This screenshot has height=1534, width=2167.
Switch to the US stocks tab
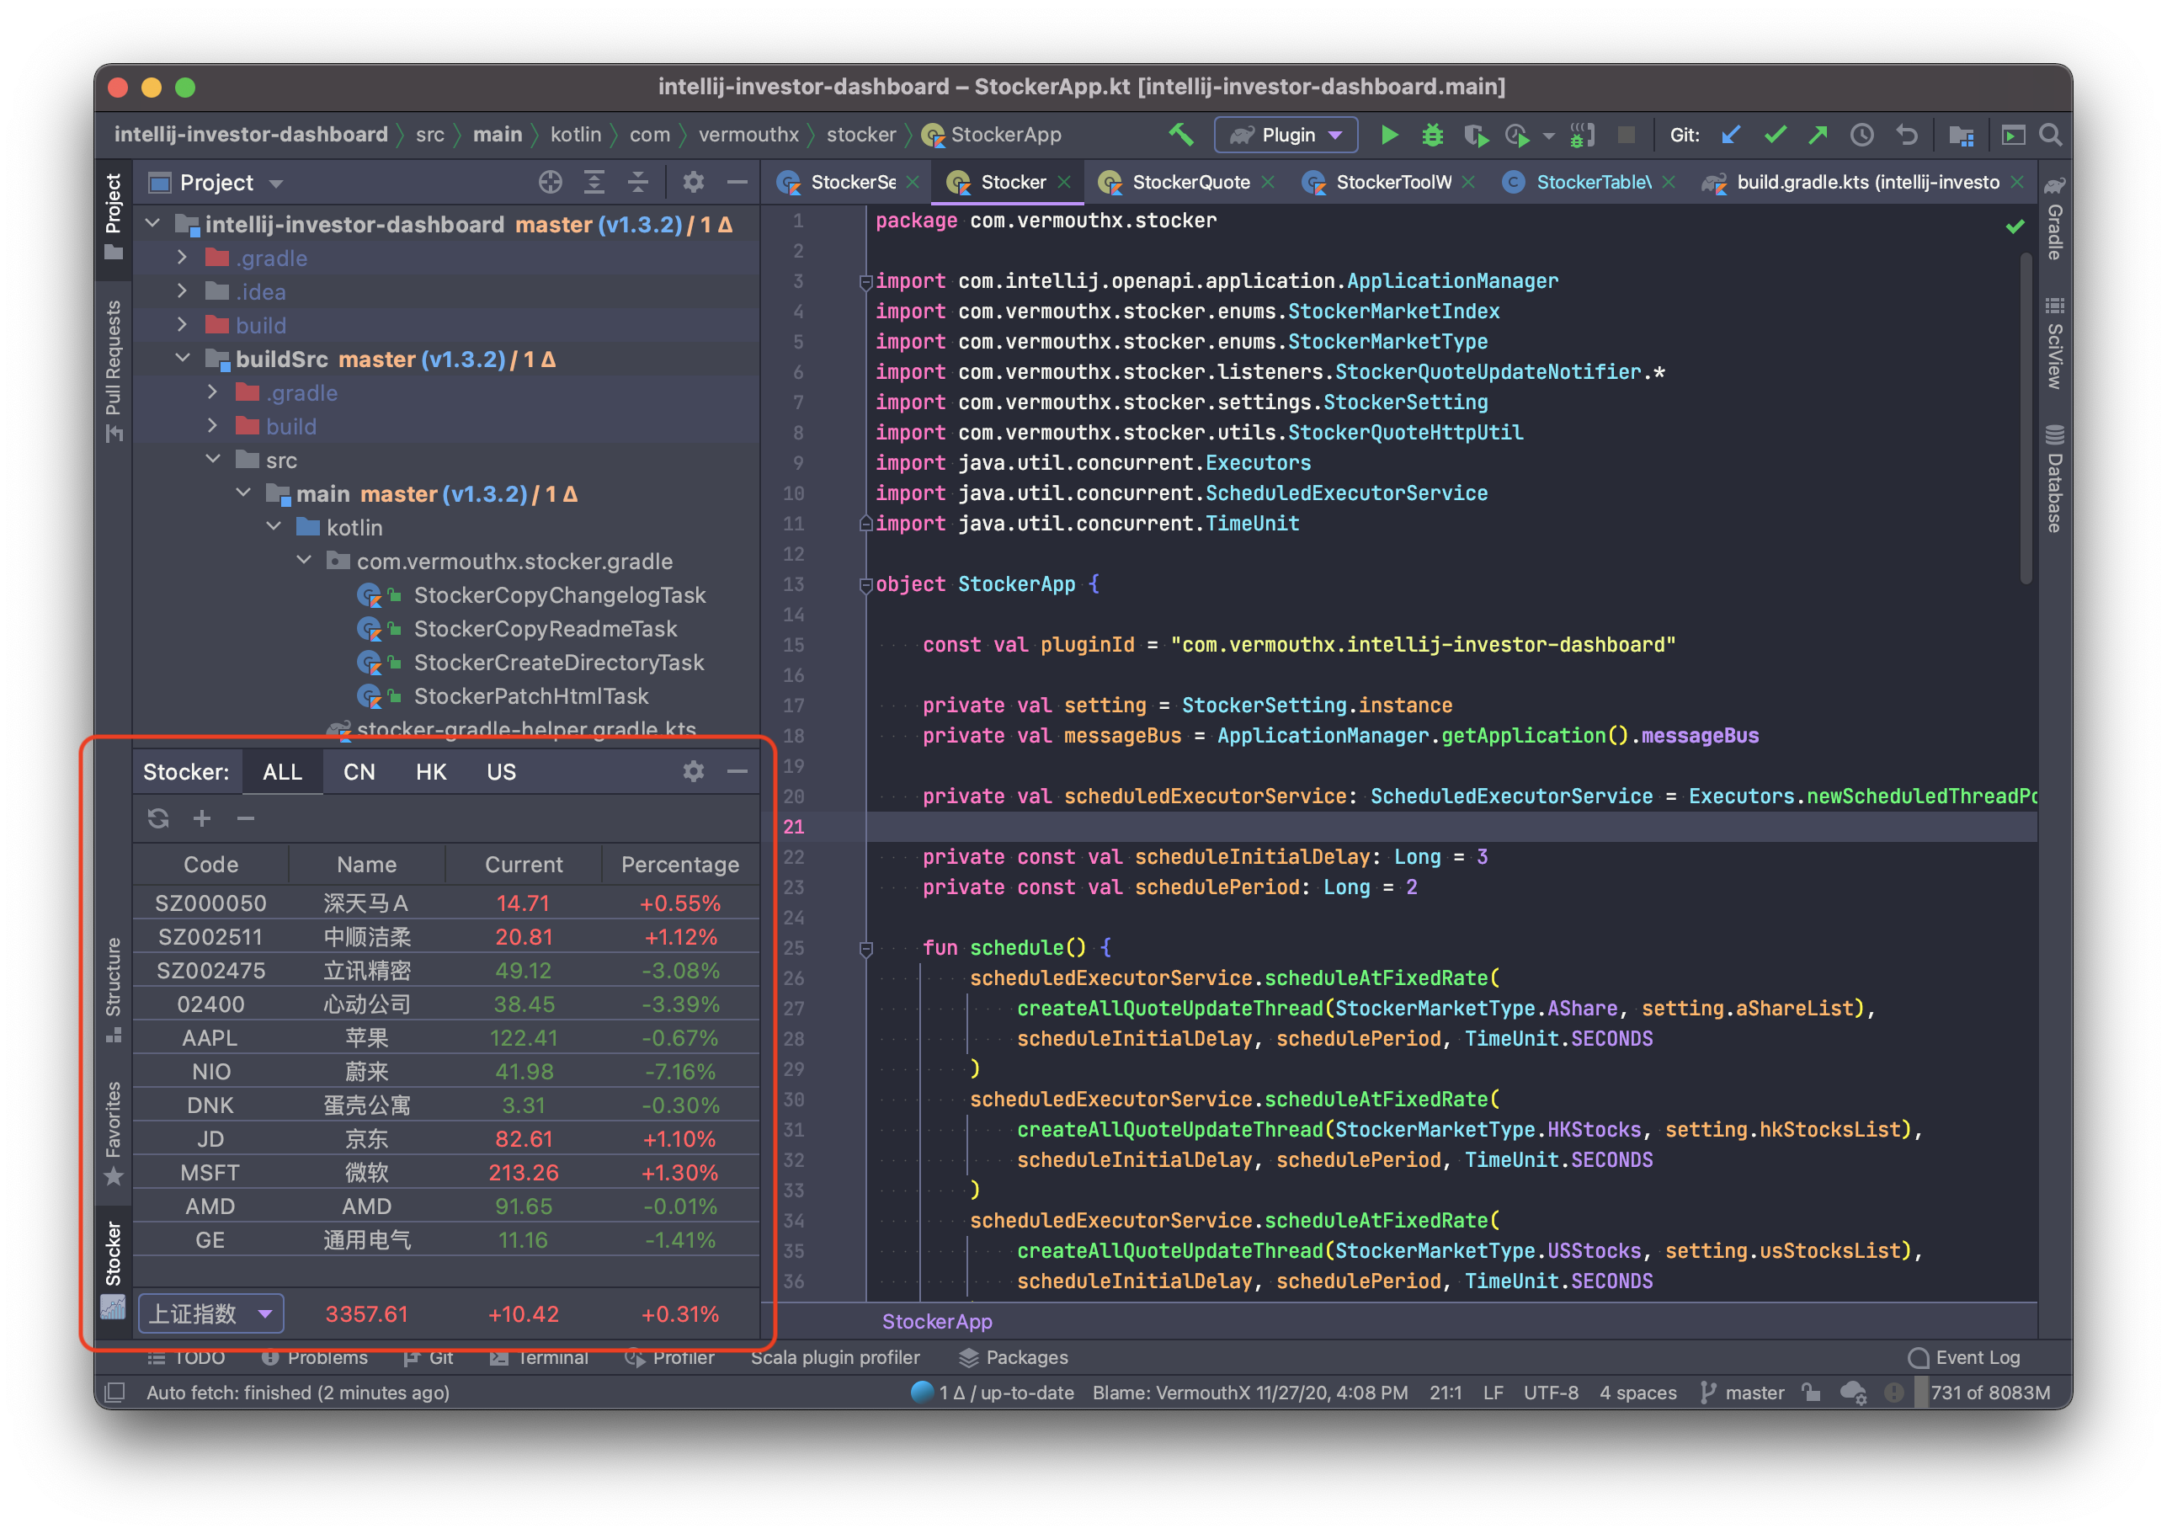[501, 772]
